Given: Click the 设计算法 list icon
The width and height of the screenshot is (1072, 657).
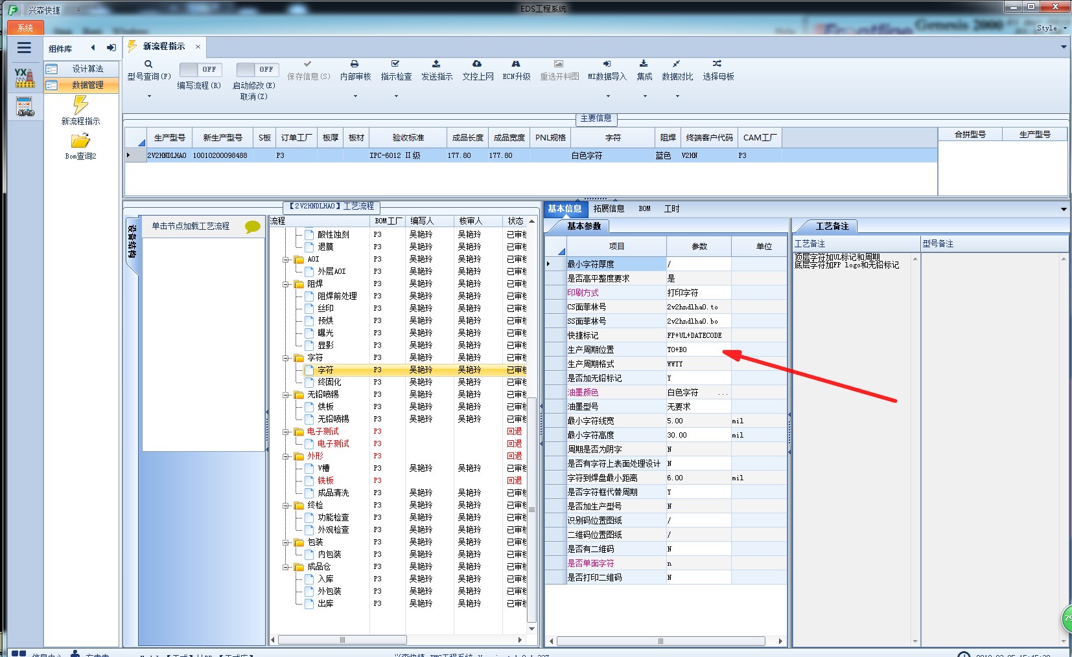Looking at the screenshot, I should [x=52, y=69].
